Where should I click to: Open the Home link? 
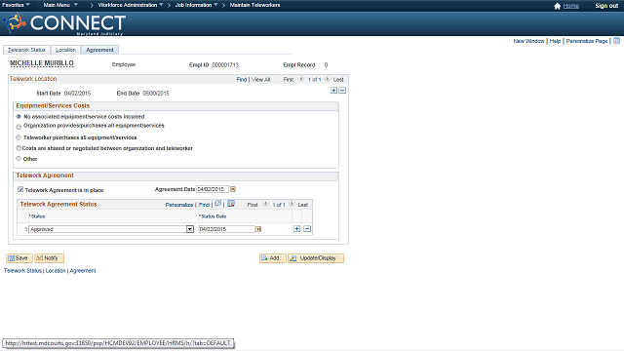pos(571,6)
